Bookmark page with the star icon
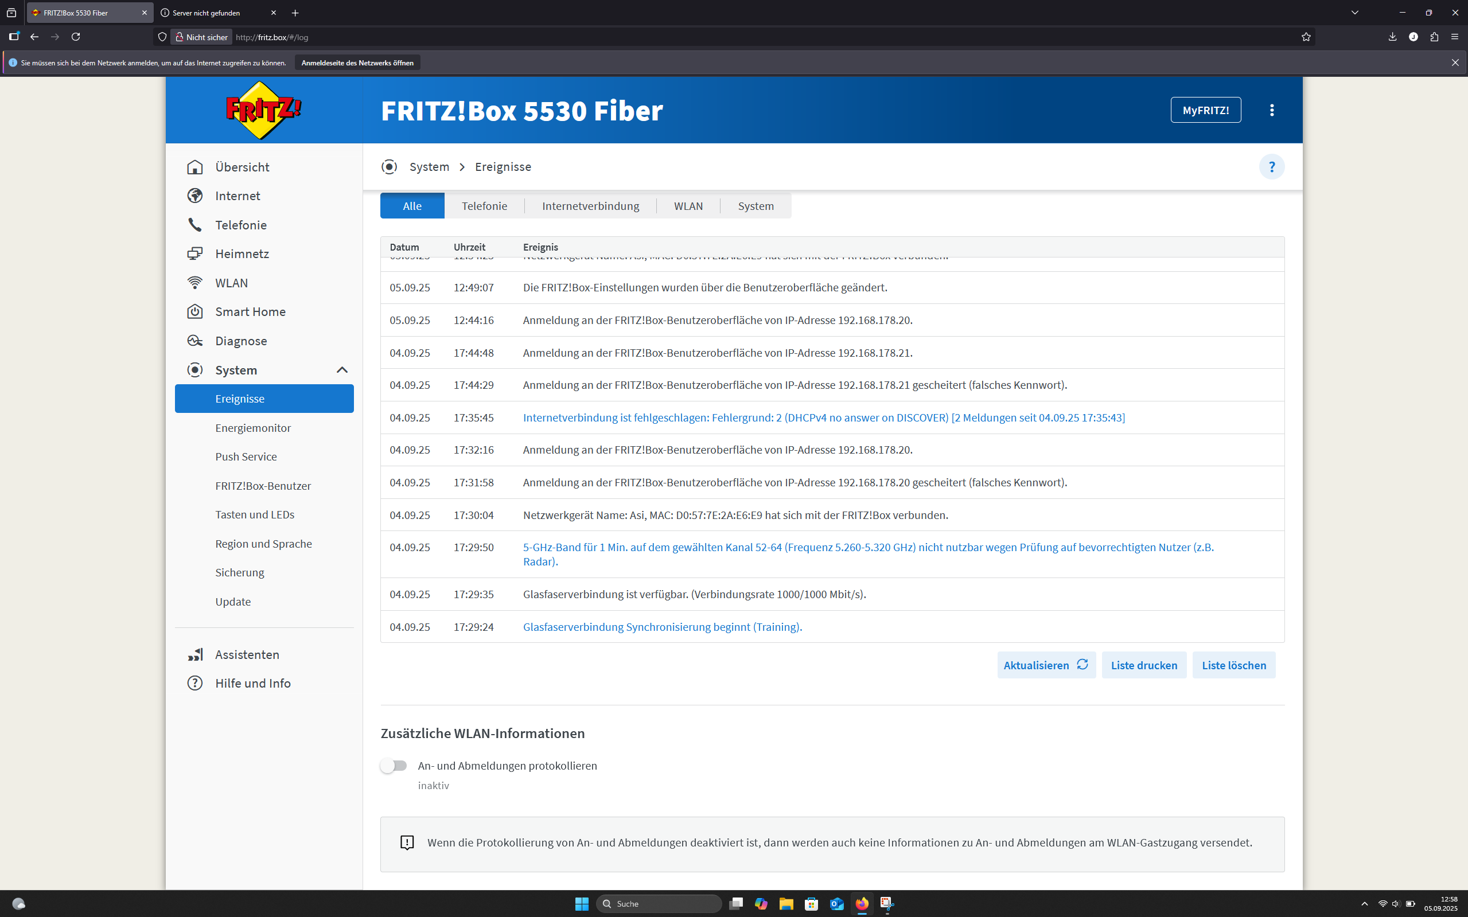Screen dimensions: 1468x917 [1306, 37]
